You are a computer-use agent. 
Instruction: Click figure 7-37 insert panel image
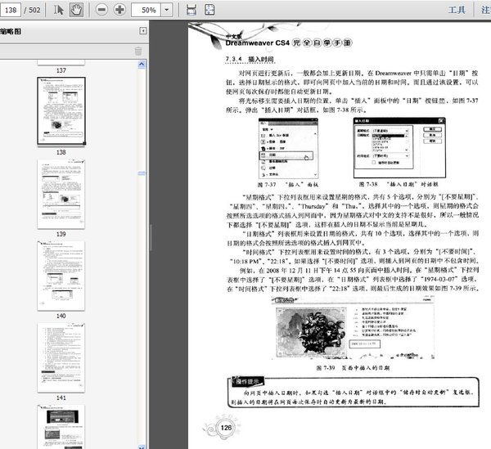coord(288,148)
